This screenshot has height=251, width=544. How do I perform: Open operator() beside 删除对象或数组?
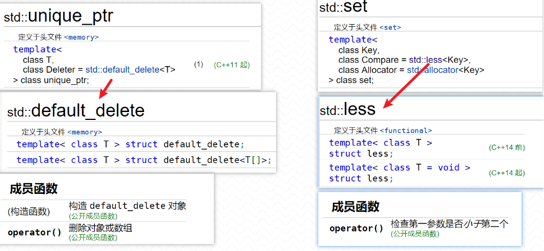click(34, 233)
